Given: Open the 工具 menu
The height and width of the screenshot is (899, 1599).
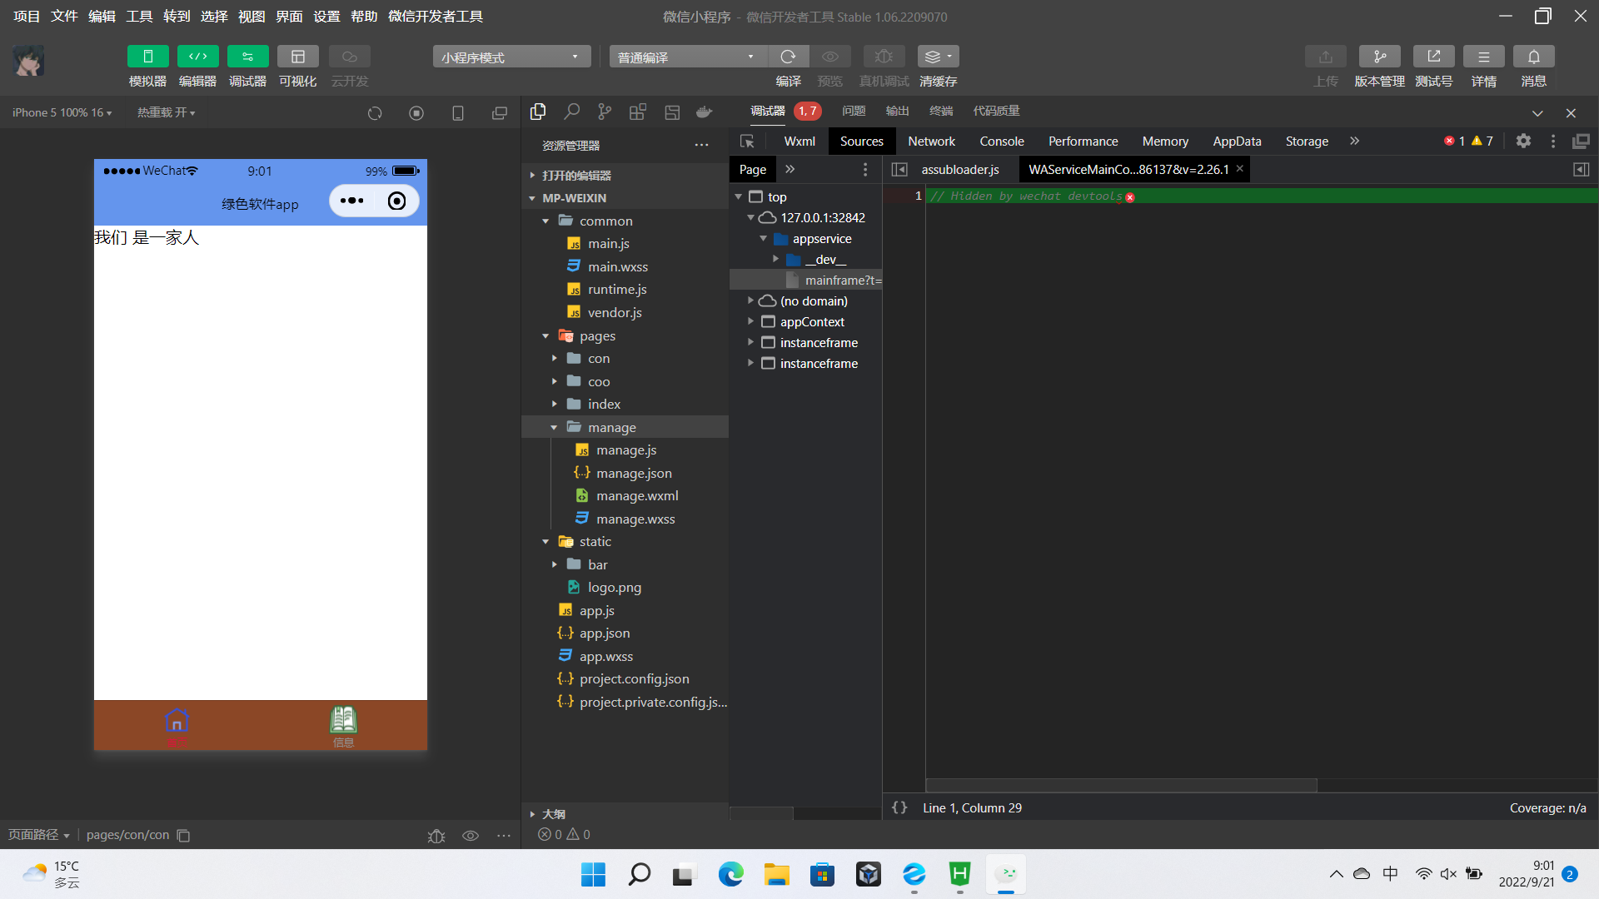Looking at the screenshot, I should coord(139,17).
